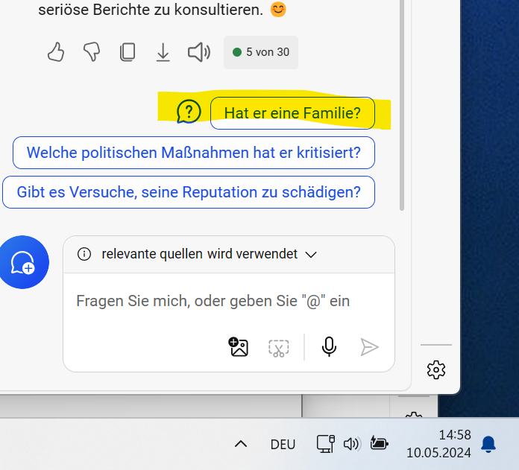
Task: Click the thumbs up like icon
Action: [56, 52]
